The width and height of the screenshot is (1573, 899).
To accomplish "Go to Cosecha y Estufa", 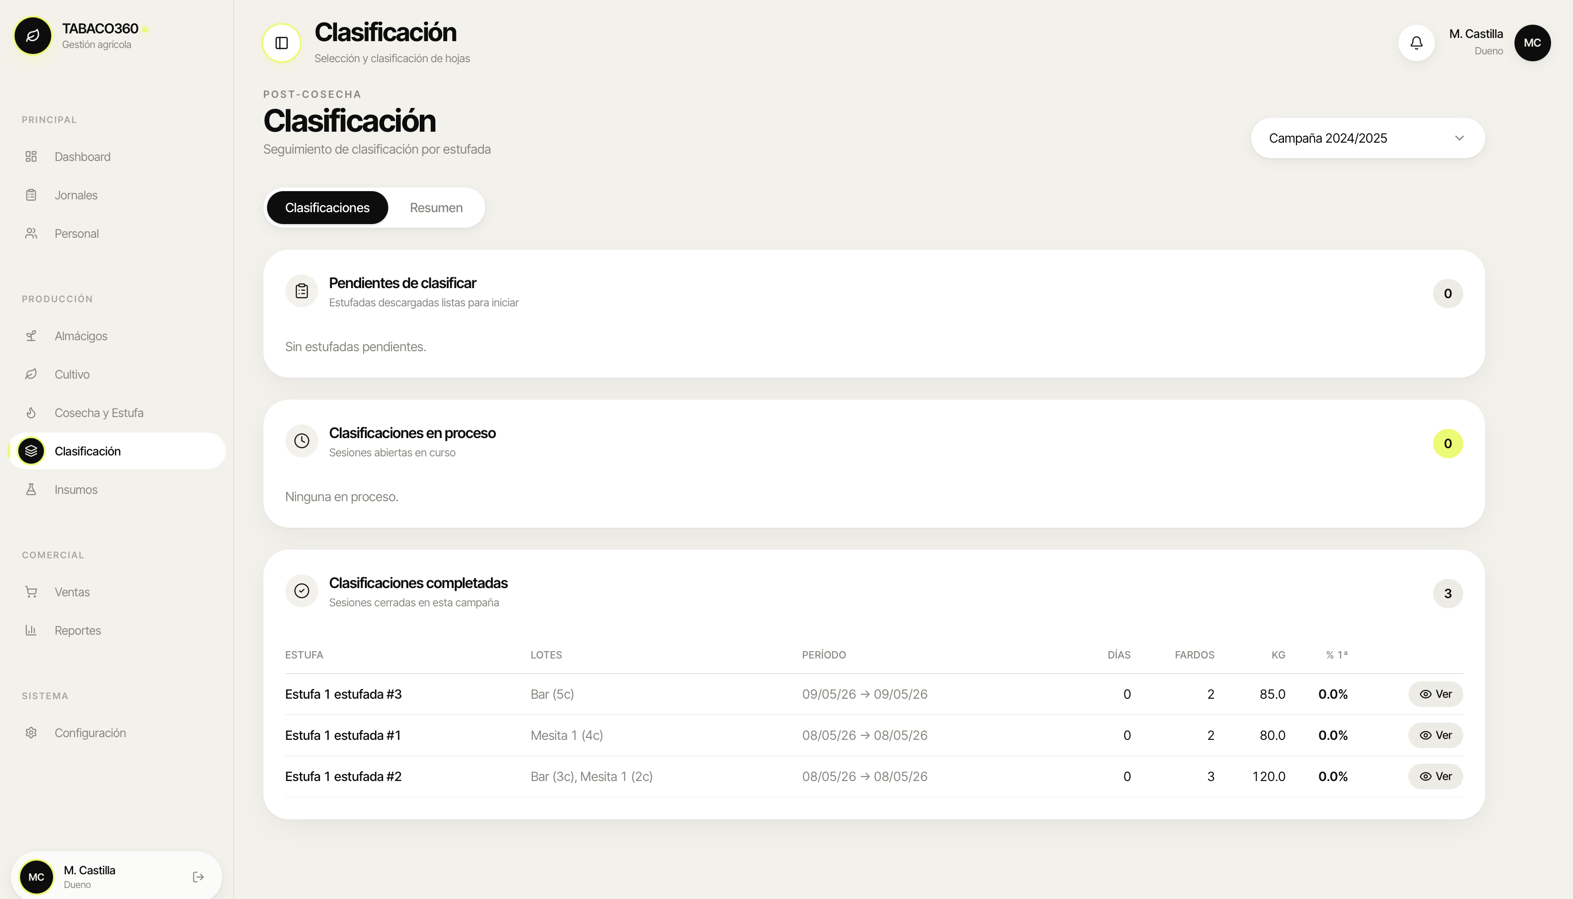I will click(118, 412).
